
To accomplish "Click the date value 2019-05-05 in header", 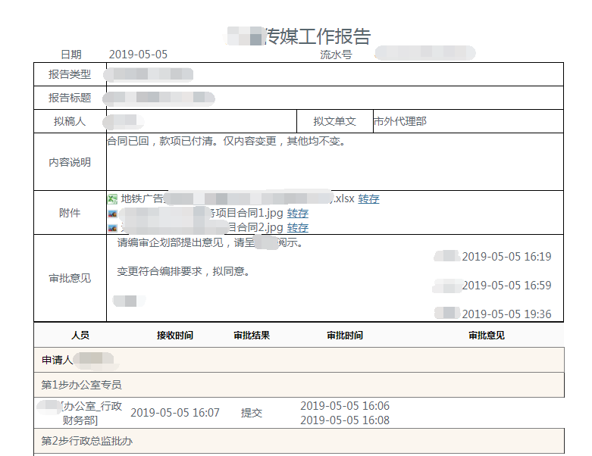I will pyautogui.click(x=138, y=55).
